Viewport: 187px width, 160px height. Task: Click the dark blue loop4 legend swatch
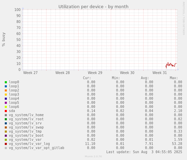pyautogui.click(x=6, y=99)
